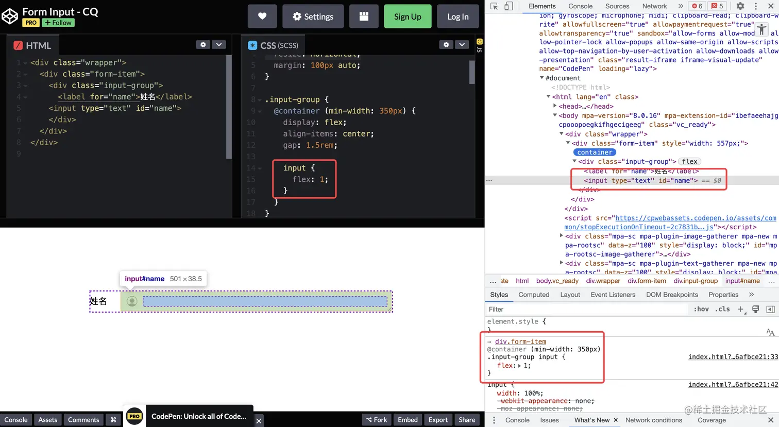Expand the CSS editor dropdown arrow
The height and width of the screenshot is (427, 779).
[x=462, y=45]
